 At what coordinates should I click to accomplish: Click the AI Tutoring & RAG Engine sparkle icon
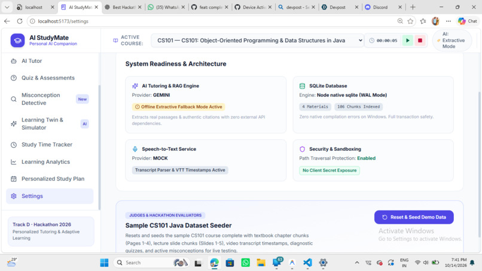coord(135,86)
